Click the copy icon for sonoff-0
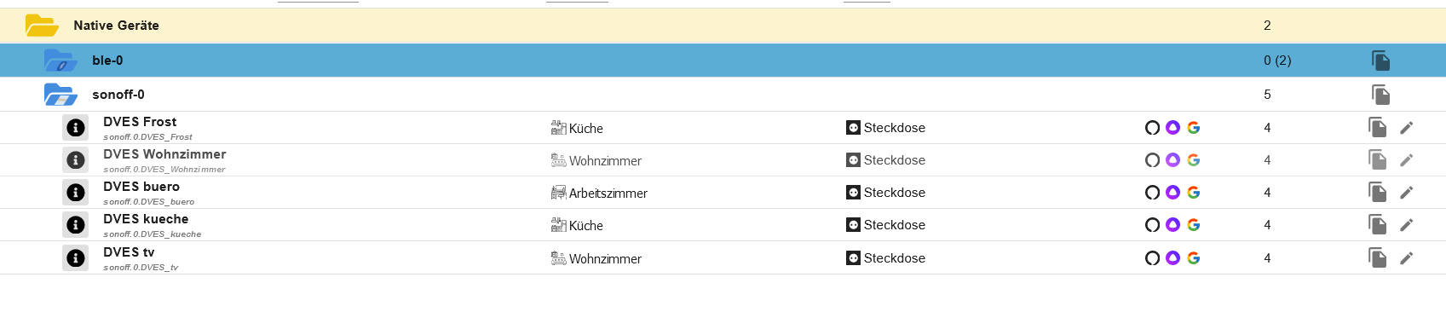 point(1380,95)
